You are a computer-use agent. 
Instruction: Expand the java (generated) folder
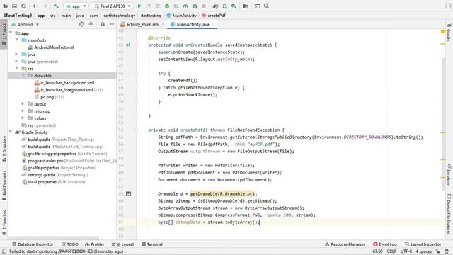click(17, 62)
